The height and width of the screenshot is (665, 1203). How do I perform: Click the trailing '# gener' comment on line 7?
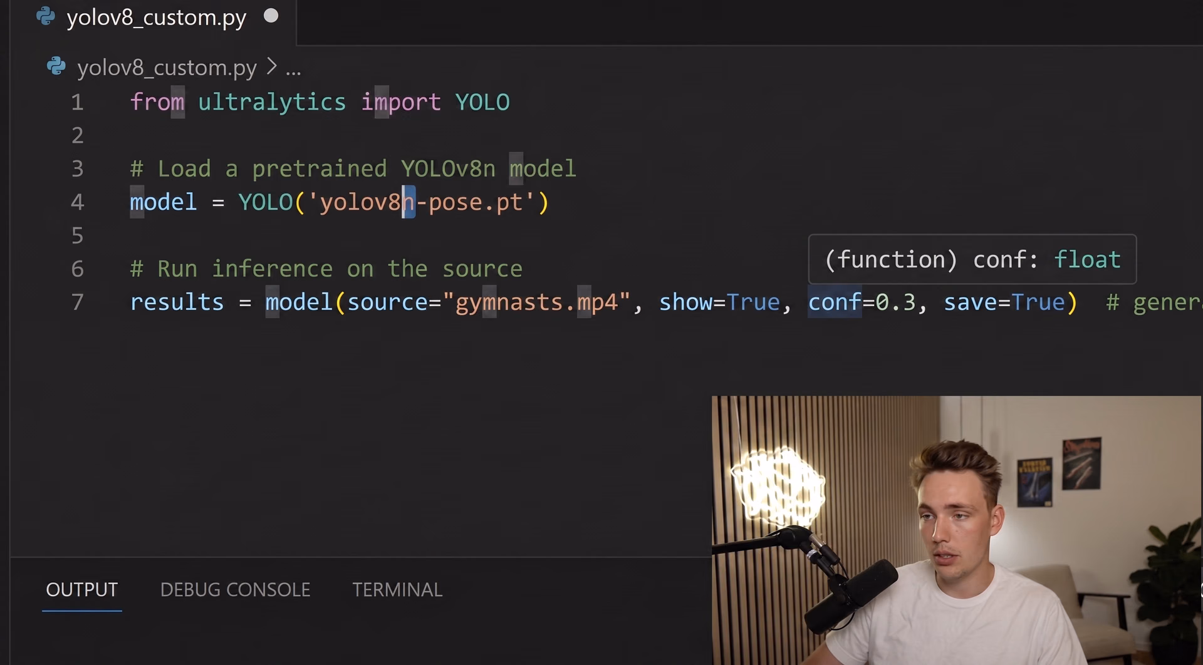[1154, 302]
